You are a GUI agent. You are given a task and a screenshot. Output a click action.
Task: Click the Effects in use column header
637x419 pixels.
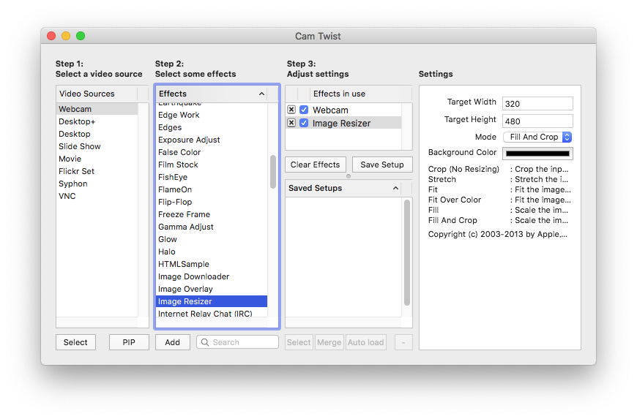pyautogui.click(x=361, y=94)
